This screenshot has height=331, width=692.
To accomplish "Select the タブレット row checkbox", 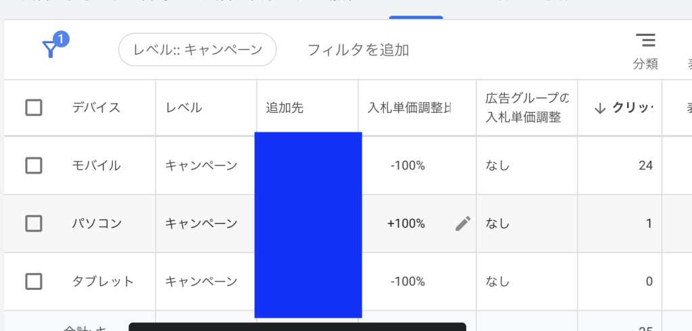I will [x=34, y=282].
